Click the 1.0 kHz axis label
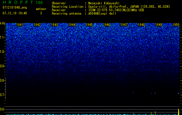 coord(2,52)
